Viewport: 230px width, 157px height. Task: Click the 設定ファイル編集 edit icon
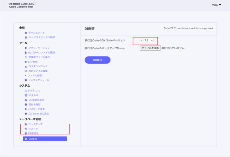pyautogui.click(x=26, y=71)
